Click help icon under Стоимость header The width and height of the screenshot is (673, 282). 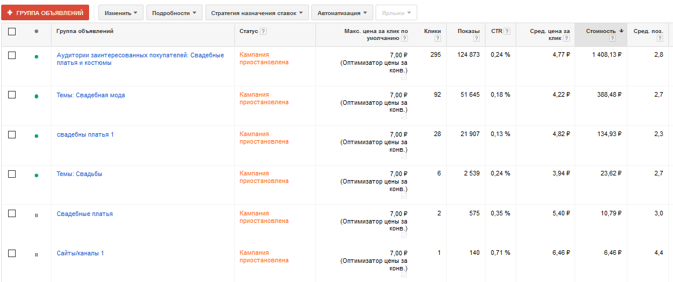tap(612, 38)
